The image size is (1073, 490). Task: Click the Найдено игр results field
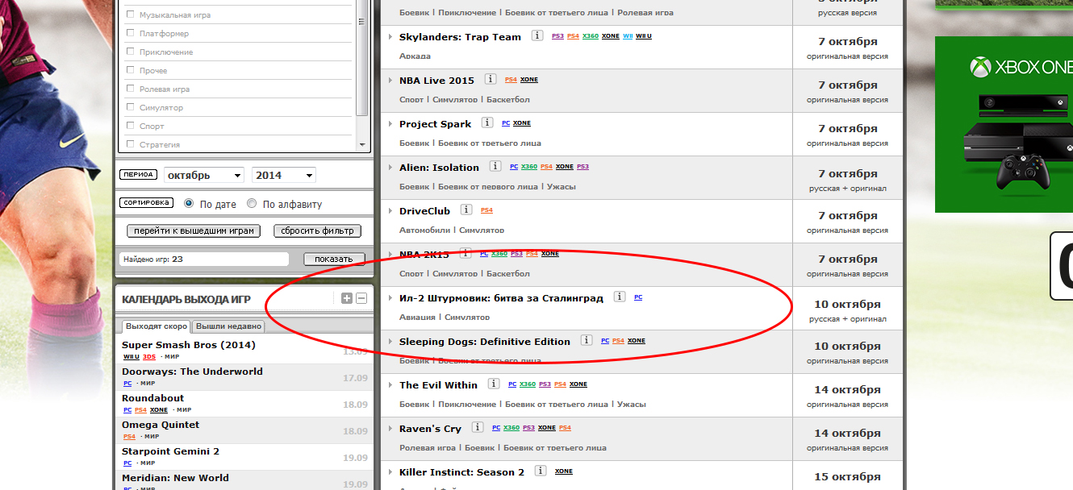(x=203, y=260)
